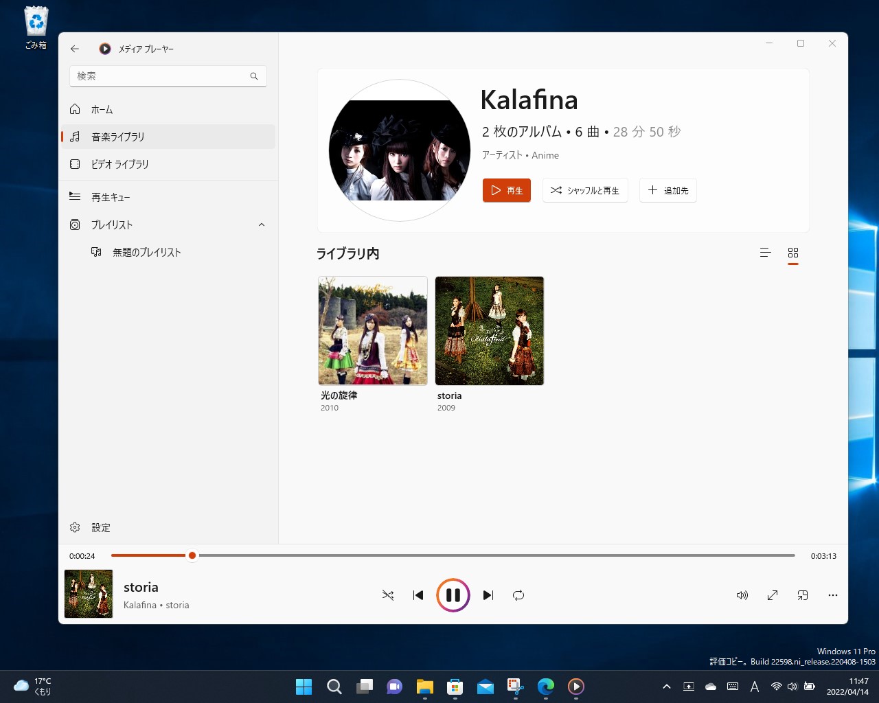Open the search field in the sidebar
The image size is (879, 703).
point(168,76)
